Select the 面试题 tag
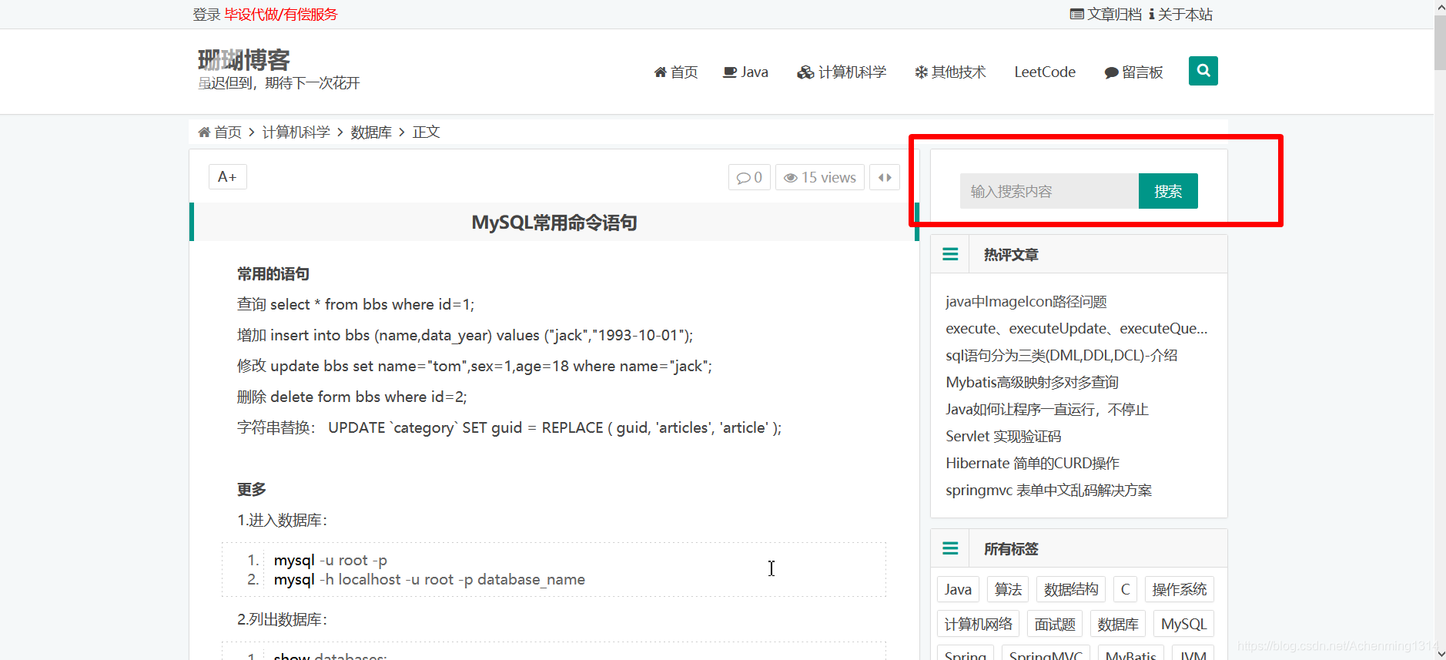 (1055, 624)
